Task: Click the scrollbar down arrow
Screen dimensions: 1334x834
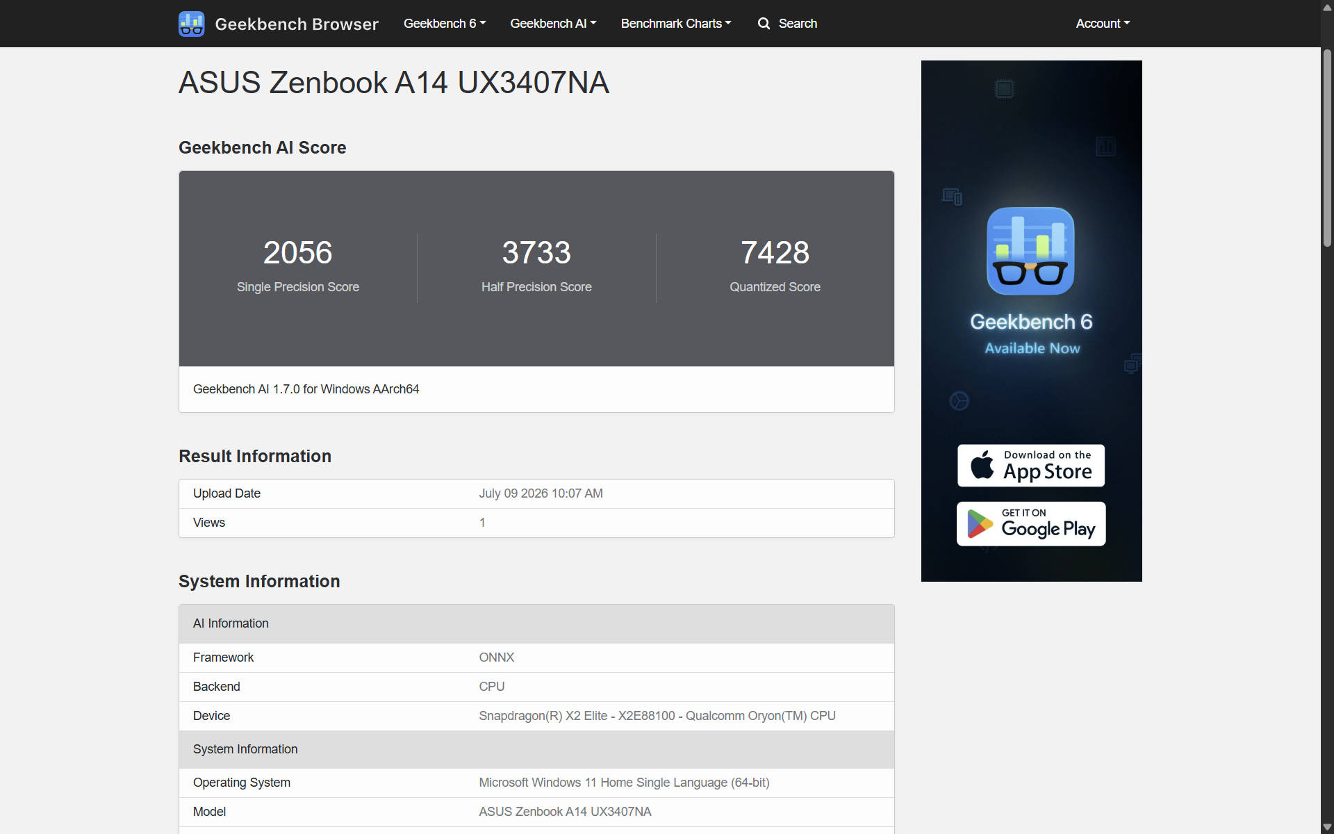Action: (x=1327, y=827)
